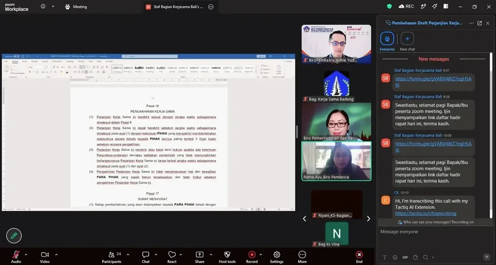Open the GIF picker in chat
The height and width of the screenshot is (265, 496).
pos(405,257)
